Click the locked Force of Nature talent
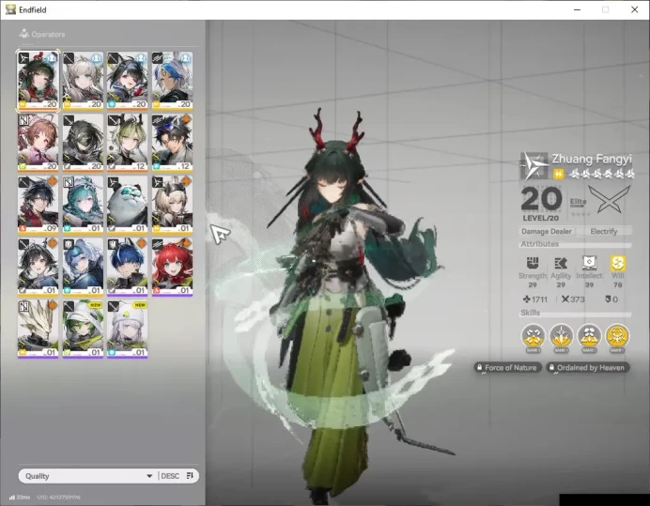The height and width of the screenshot is (506, 650). tap(508, 368)
